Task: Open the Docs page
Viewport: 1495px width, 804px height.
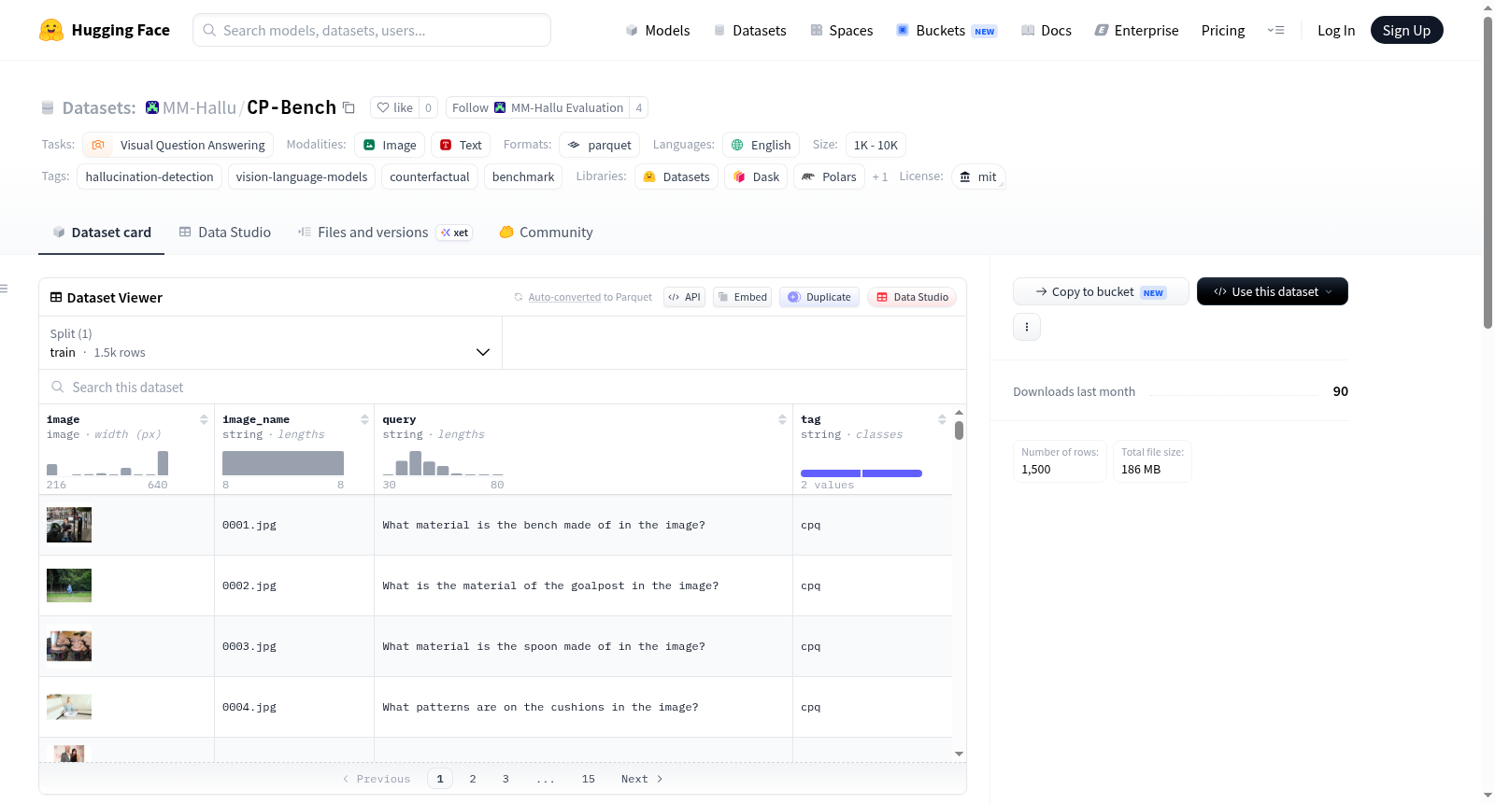Action: pyautogui.click(x=1046, y=30)
